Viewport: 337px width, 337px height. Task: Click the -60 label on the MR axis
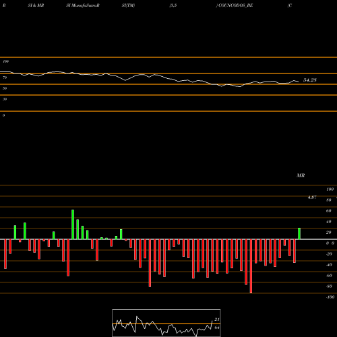click(x=329, y=276)
